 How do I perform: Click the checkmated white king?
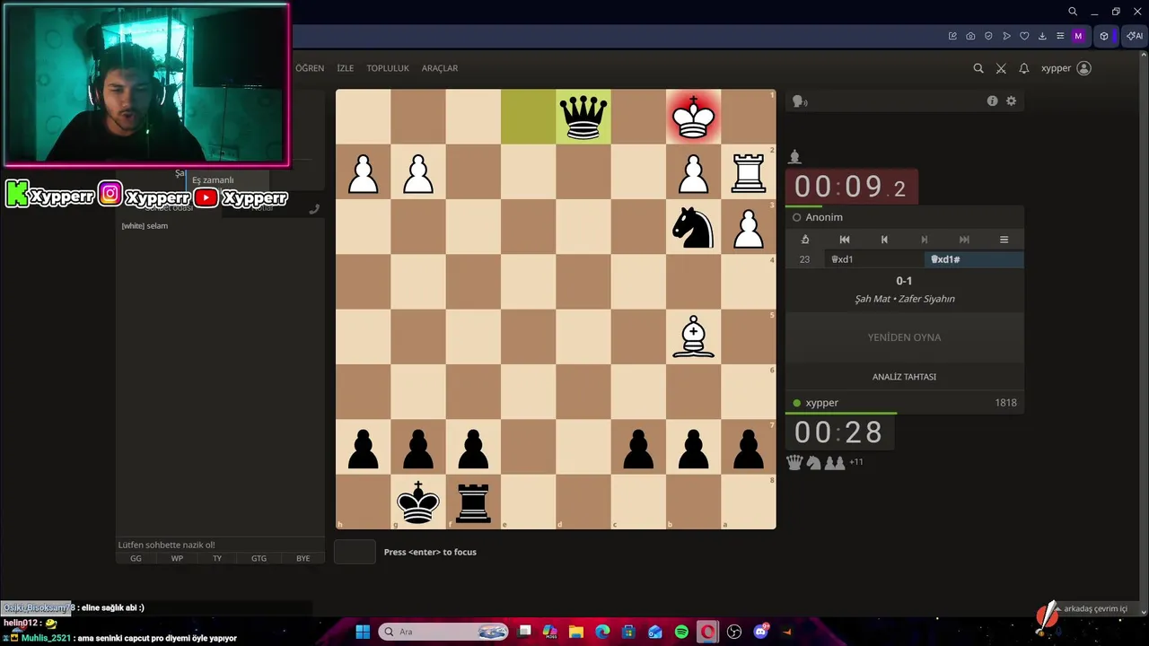coord(693,117)
